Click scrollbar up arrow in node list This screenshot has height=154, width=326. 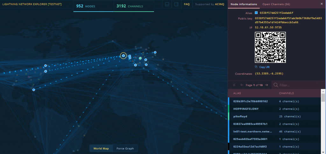pos(323,91)
